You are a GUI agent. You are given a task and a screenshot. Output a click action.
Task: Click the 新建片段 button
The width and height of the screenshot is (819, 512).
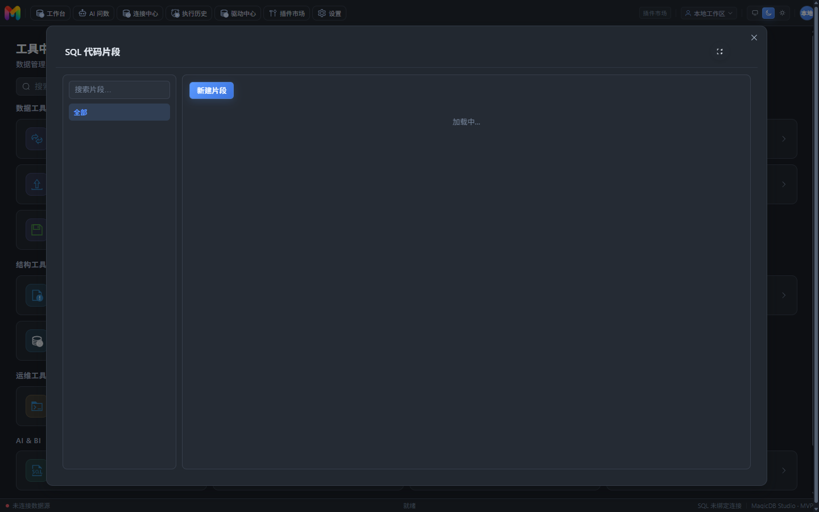pyautogui.click(x=212, y=90)
